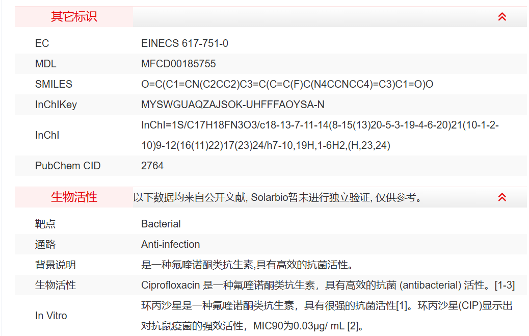Click the 背景说明 description text
Screen dimensions: 529x336
[247, 265]
